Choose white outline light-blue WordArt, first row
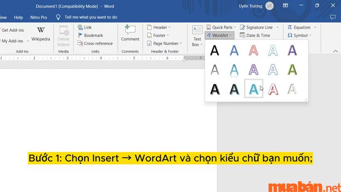 click(x=273, y=51)
